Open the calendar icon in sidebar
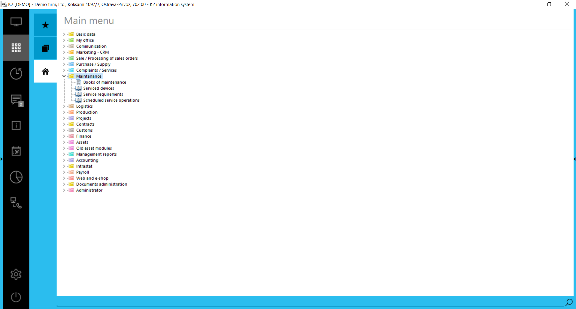The height and width of the screenshot is (309, 576). tap(16, 151)
